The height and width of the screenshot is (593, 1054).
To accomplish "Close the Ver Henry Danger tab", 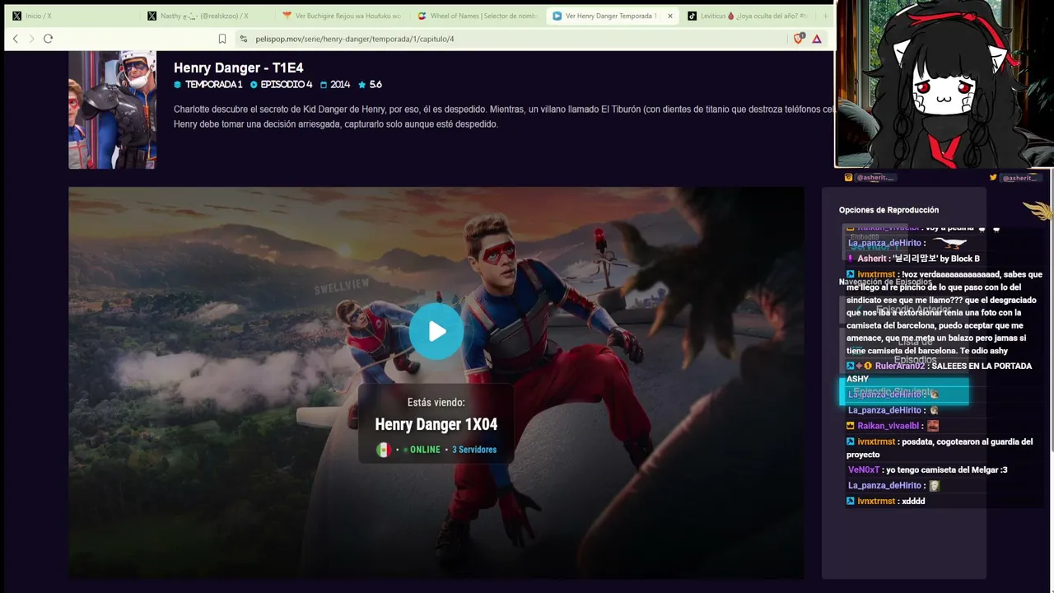I will click(x=669, y=16).
